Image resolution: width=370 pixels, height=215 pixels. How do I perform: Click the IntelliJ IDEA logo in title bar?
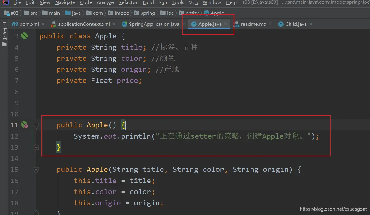(x=6, y=2)
